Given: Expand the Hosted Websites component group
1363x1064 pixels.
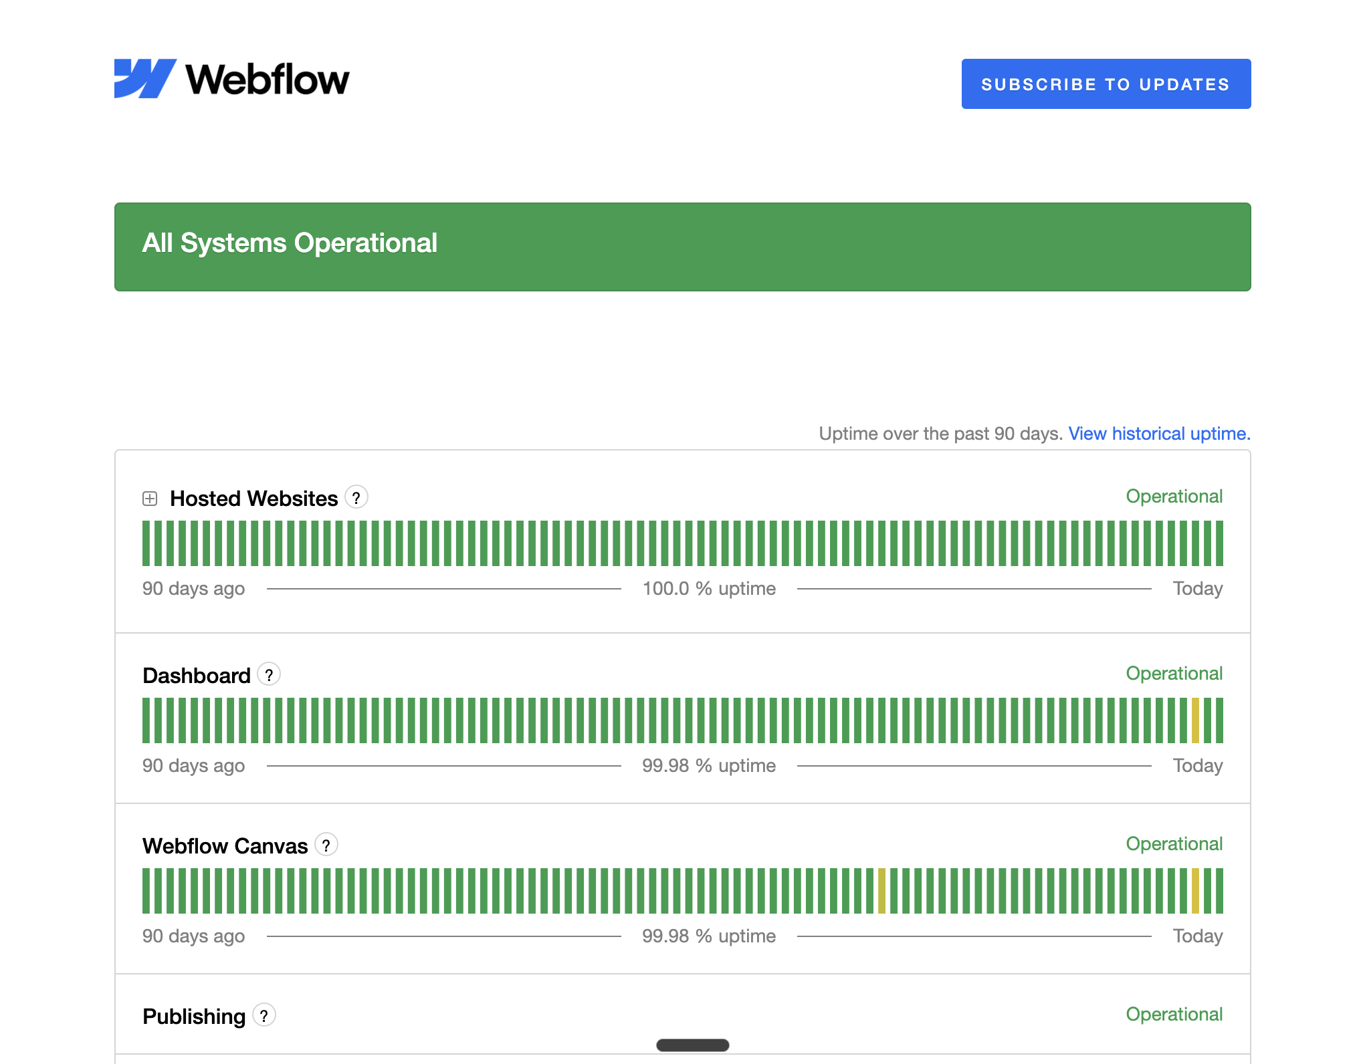Looking at the screenshot, I should [x=150, y=499].
